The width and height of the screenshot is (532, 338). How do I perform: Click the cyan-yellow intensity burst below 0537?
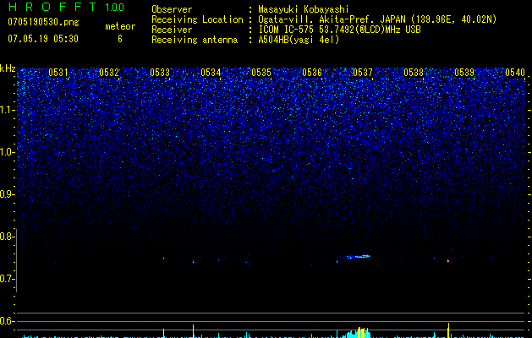pos(356,333)
